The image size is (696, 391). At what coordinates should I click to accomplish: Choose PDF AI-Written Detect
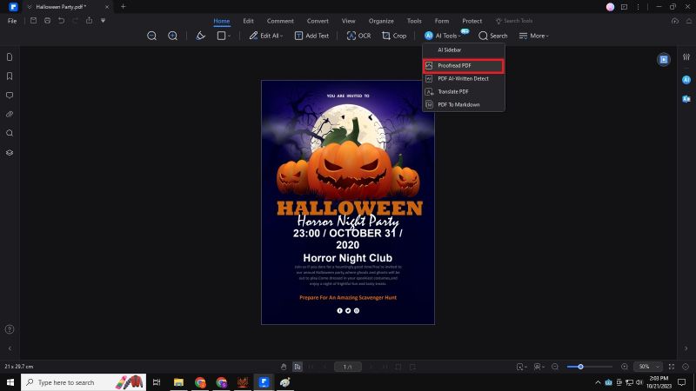point(464,78)
